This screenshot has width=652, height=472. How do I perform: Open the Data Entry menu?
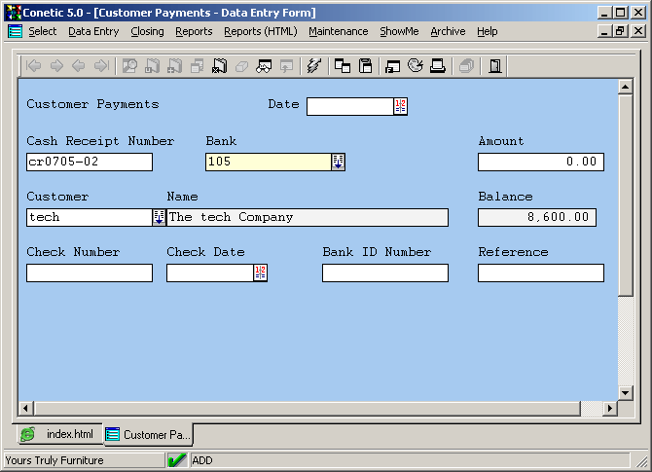pos(93,31)
